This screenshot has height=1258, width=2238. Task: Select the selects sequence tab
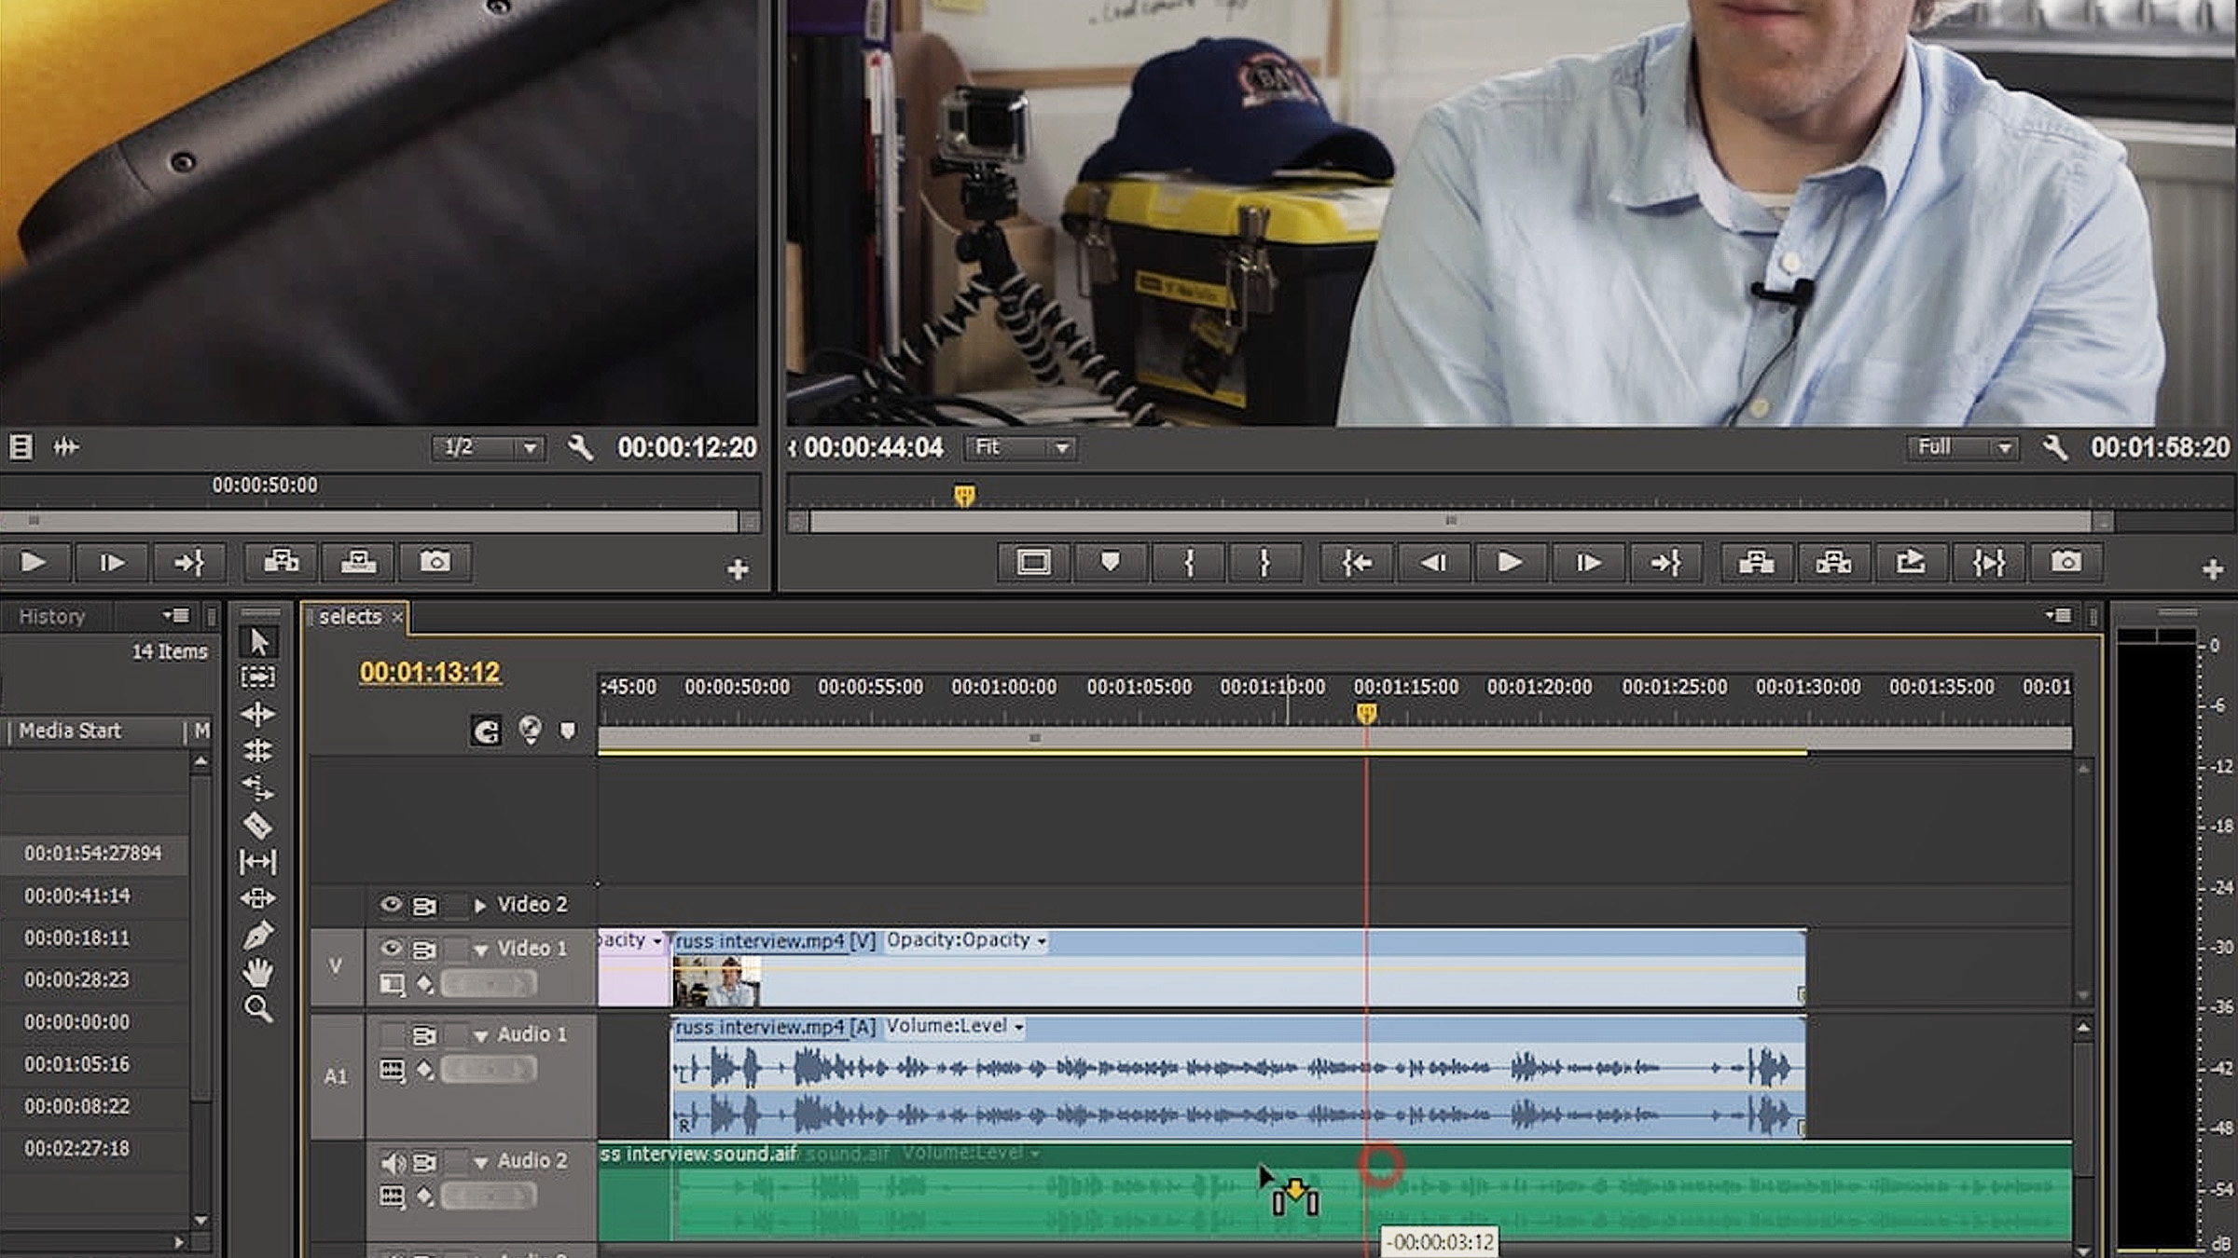point(350,616)
